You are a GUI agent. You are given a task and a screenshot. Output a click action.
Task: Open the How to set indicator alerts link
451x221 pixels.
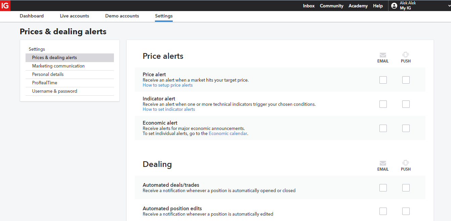[x=169, y=109]
